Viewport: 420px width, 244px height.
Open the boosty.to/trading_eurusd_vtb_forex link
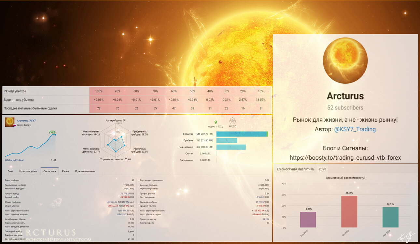click(345, 158)
